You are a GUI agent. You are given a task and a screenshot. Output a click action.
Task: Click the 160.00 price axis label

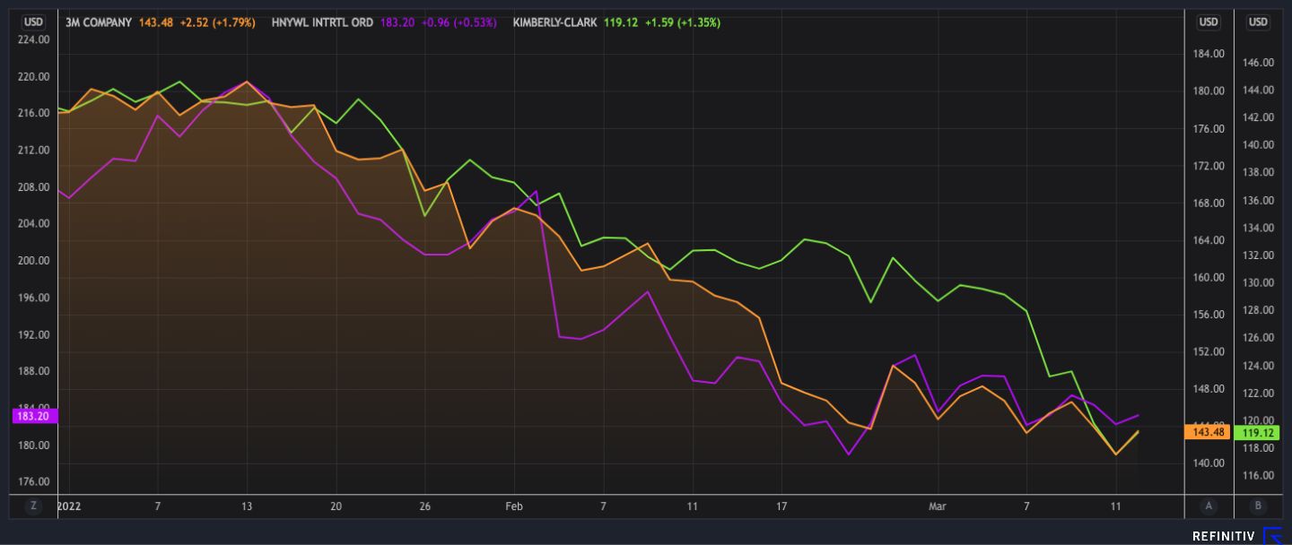(x=1209, y=277)
